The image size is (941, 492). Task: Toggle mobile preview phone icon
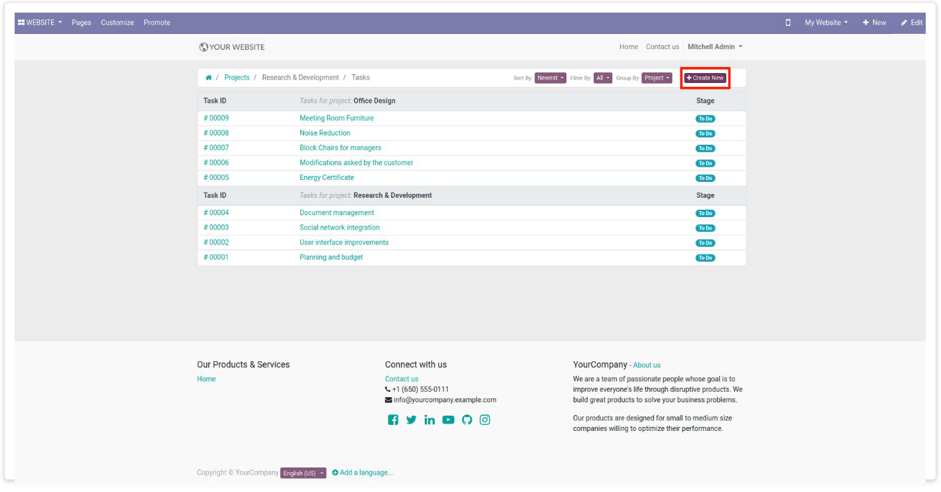[x=788, y=23]
